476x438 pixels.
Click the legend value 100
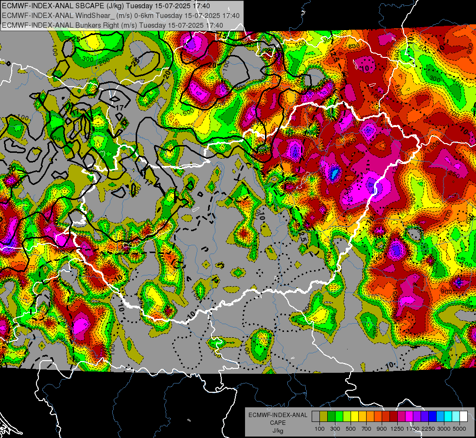pyautogui.click(x=319, y=429)
